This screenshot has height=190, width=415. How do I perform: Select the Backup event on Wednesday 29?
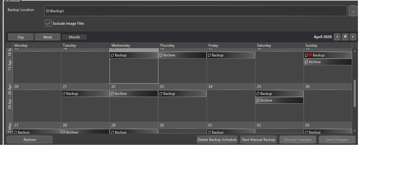[134, 132]
